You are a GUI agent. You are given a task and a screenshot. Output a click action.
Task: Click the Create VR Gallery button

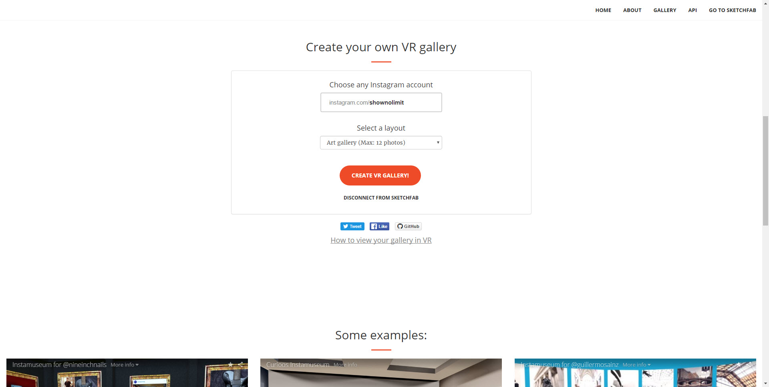[x=380, y=175]
